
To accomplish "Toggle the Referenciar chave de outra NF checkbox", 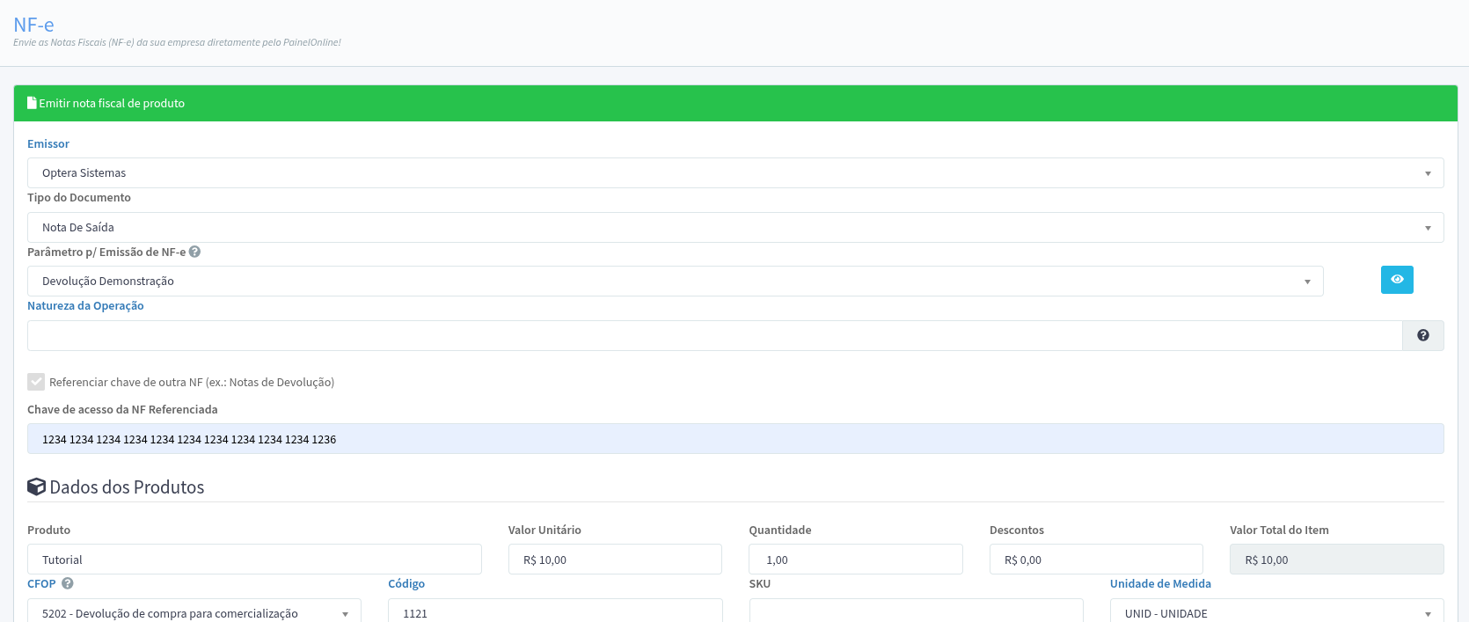I will pos(36,382).
